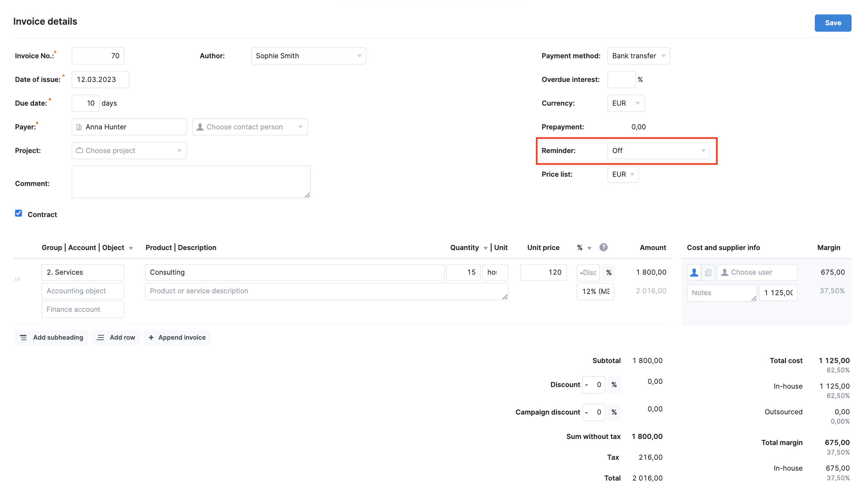This screenshot has height=486, width=865.
Task: Select the in-house person icon in Cost and supplier info
Action: coord(694,272)
